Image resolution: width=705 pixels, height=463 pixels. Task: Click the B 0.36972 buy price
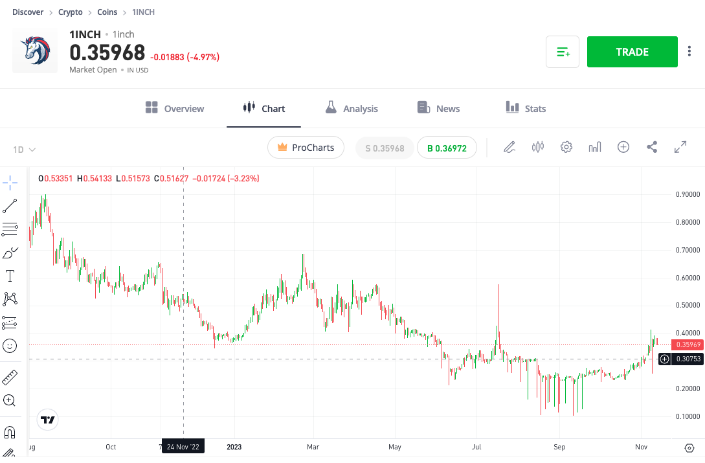point(447,148)
